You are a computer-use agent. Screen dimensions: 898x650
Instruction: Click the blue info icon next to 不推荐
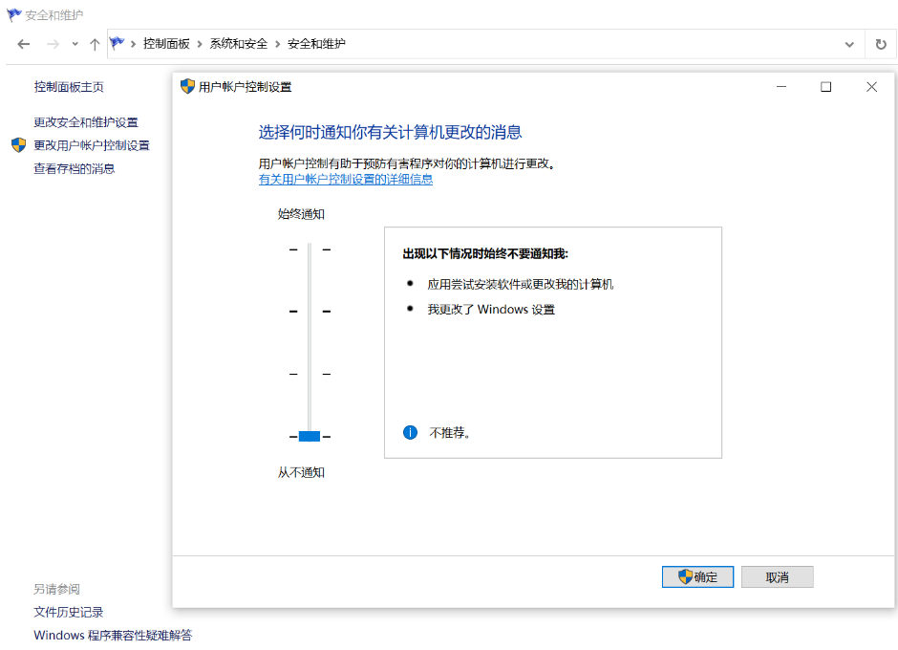tap(410, 432)
